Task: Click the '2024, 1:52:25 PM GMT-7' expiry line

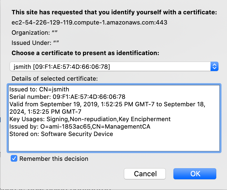Action: [45, 112]
